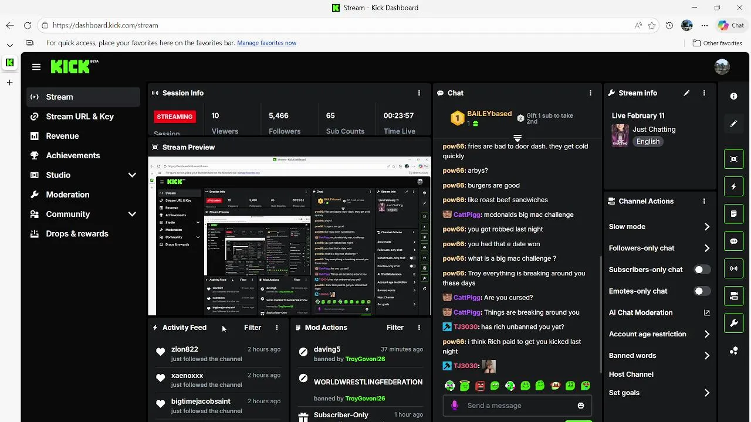Toggle Channel Actions widget in right sidebar
The image size is (751, 422).
click(x=733, y=296)
